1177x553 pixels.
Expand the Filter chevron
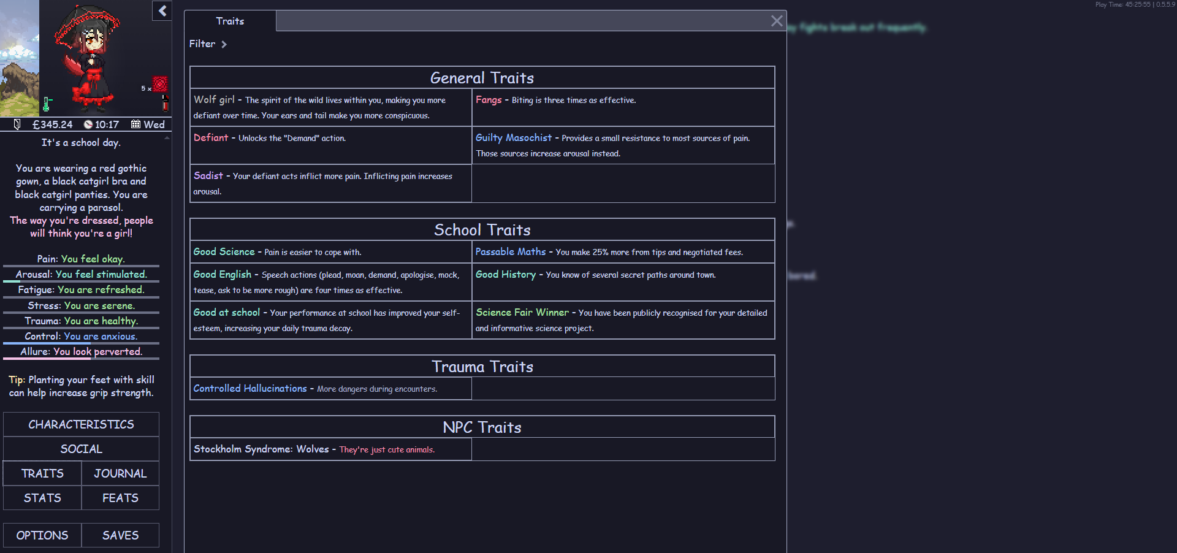click(x=224, y=44)
